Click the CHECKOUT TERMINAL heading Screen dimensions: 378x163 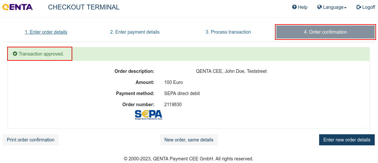pos(84,7)
